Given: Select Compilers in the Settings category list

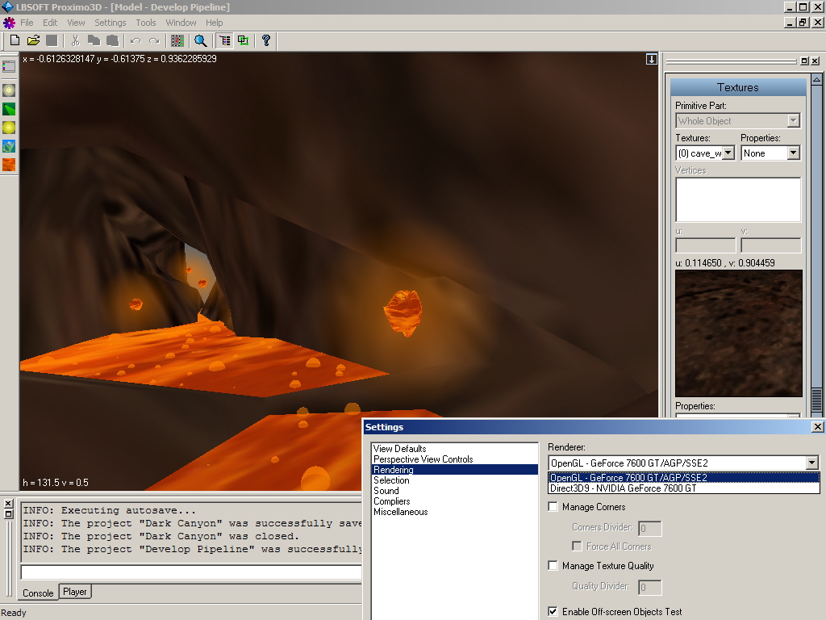Looking at the screenshot, I should point(391,501).
